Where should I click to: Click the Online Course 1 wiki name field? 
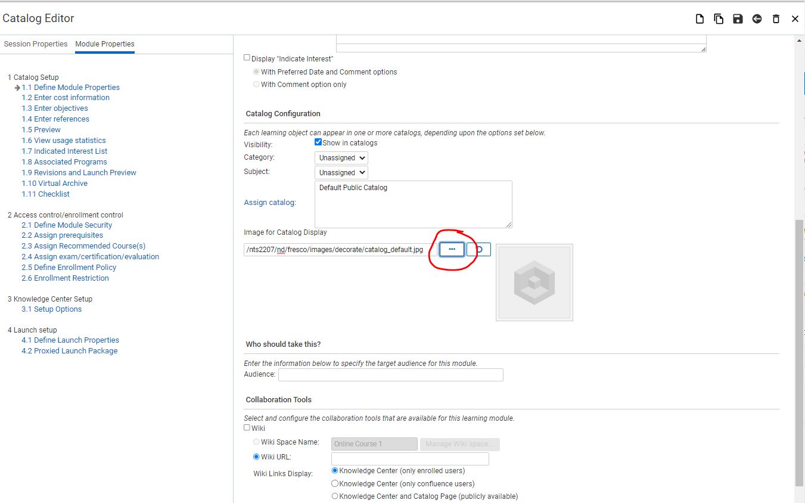(374, 444)
